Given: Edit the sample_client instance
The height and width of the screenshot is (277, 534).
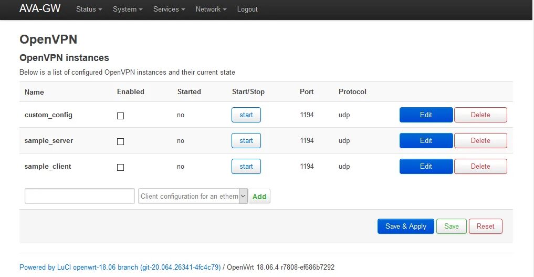Looking at the screenshot, I should coord(426,166).
